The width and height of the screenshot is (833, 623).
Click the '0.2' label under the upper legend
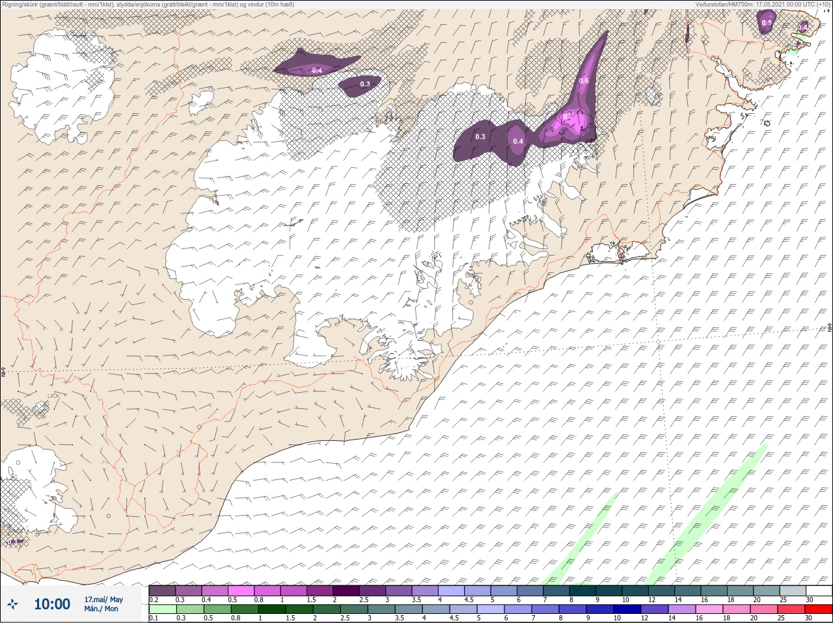[154, 600]
